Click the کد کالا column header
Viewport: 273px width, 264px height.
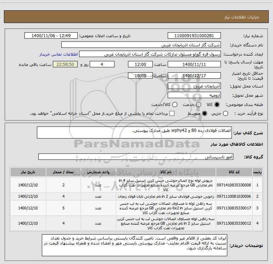coord(234,172)
